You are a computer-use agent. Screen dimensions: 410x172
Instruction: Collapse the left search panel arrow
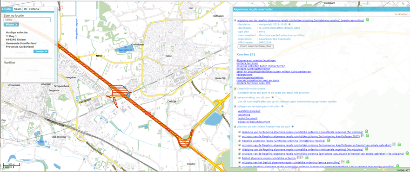(x=55, y=45)
